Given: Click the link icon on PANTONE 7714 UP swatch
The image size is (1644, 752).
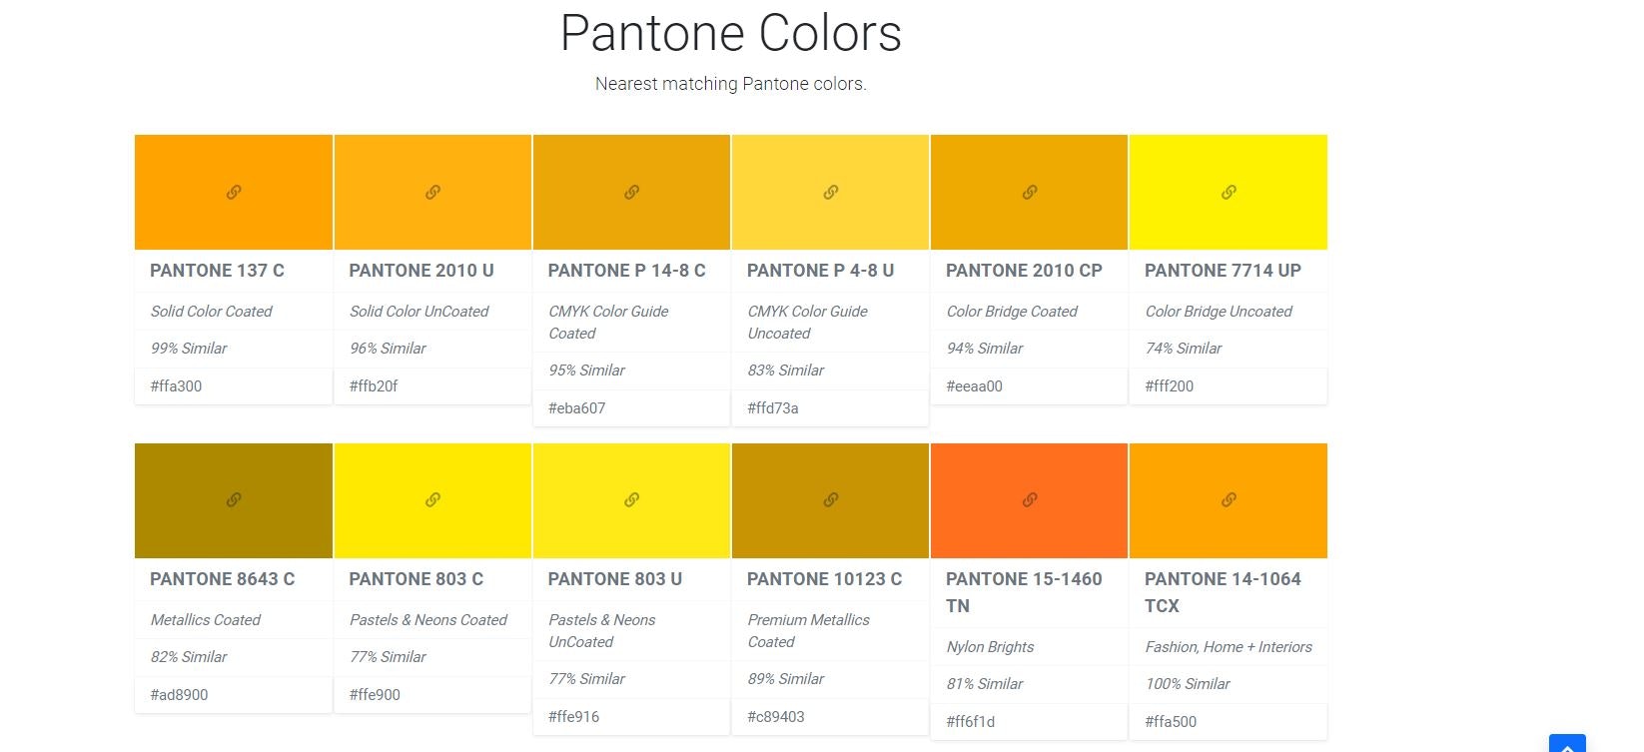Looking at the screenshot, I should coord(1228,192).
